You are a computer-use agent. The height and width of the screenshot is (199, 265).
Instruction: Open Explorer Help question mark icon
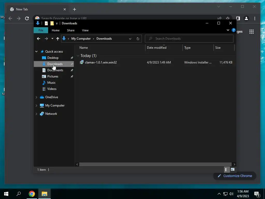234,30
